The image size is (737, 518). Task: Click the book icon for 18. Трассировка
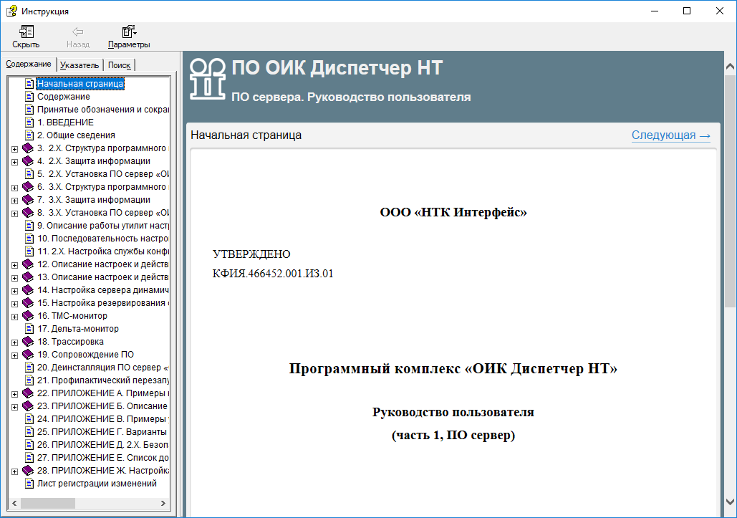click(x=29, y=342)
